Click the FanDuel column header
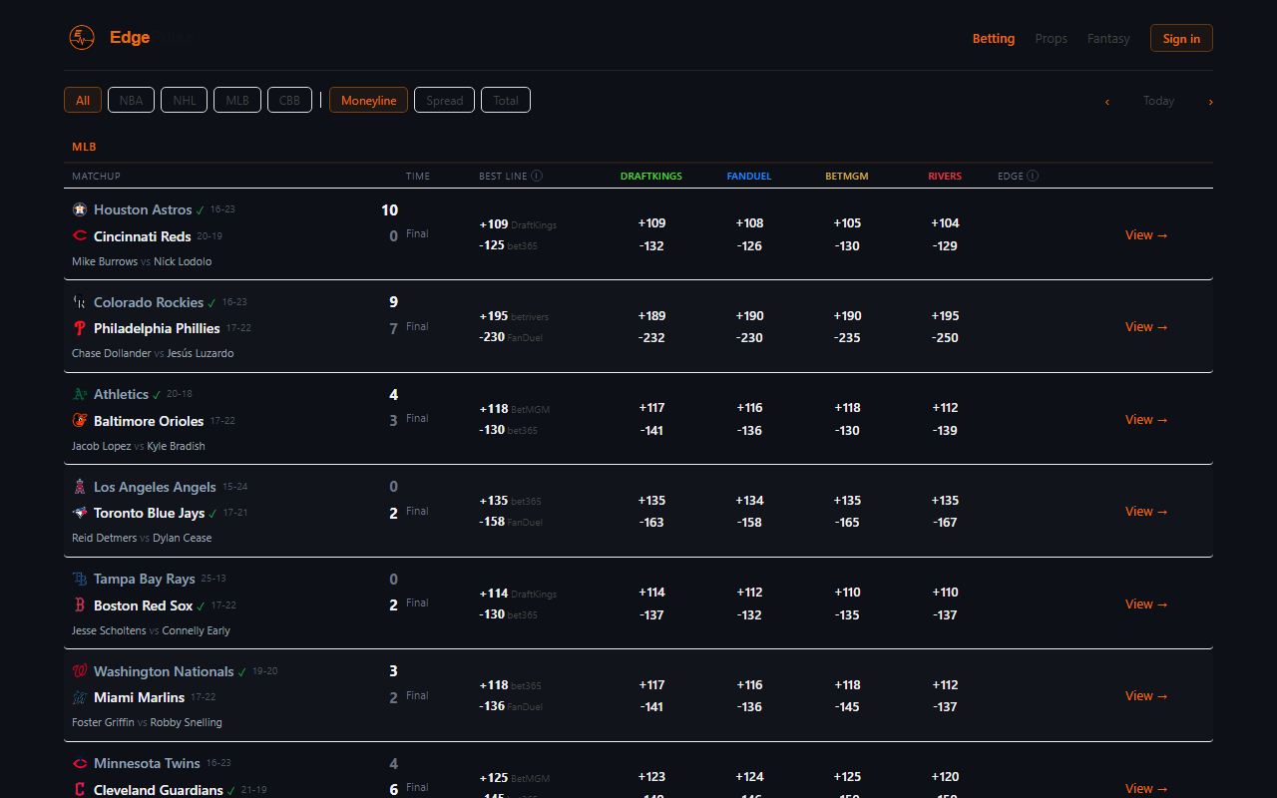The height and width of the screenshot is (798, 1277). coord(749,176)
